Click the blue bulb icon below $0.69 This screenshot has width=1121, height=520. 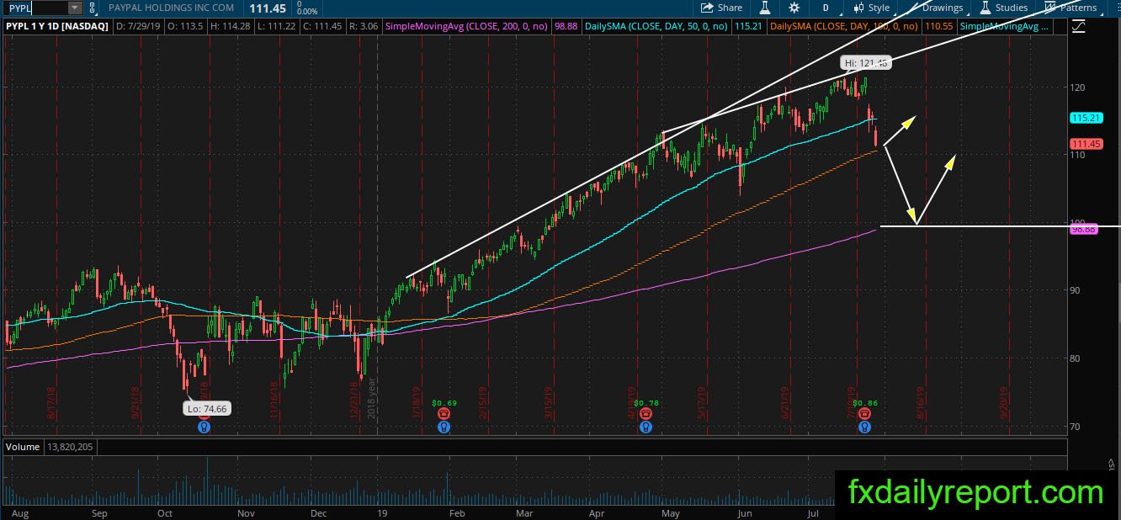tap(444, 427)
